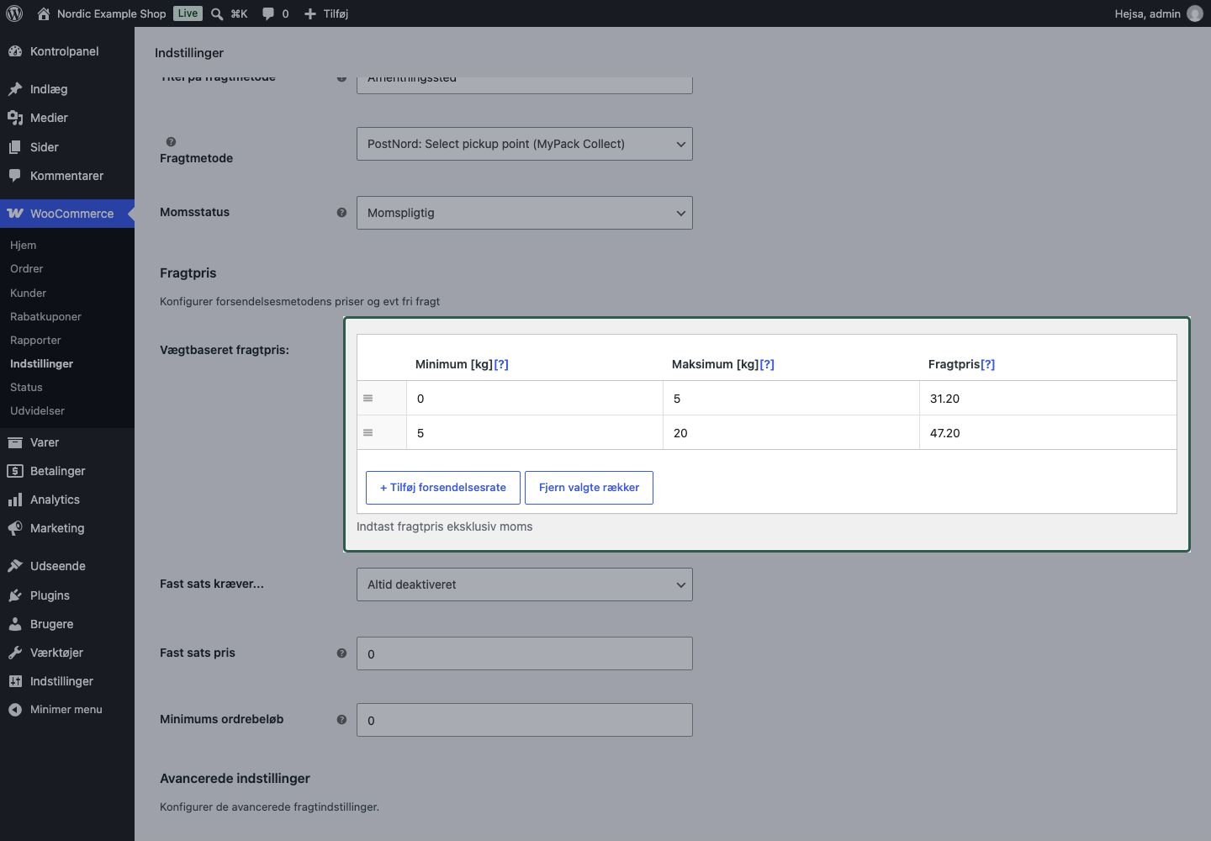Click the Analytics bar chart icon
The height and width of the screenshot is (841, 1211).
15,500
